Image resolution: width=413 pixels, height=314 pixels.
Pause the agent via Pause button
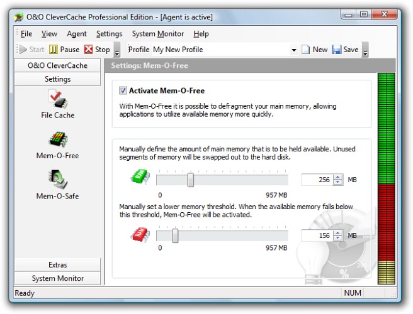pos(64,50)
